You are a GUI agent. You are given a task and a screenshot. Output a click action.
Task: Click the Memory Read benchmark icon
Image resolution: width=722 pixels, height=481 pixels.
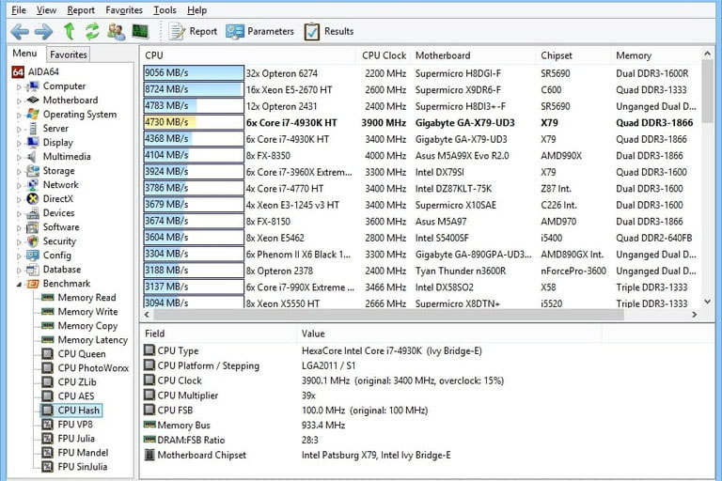[48, 298]
